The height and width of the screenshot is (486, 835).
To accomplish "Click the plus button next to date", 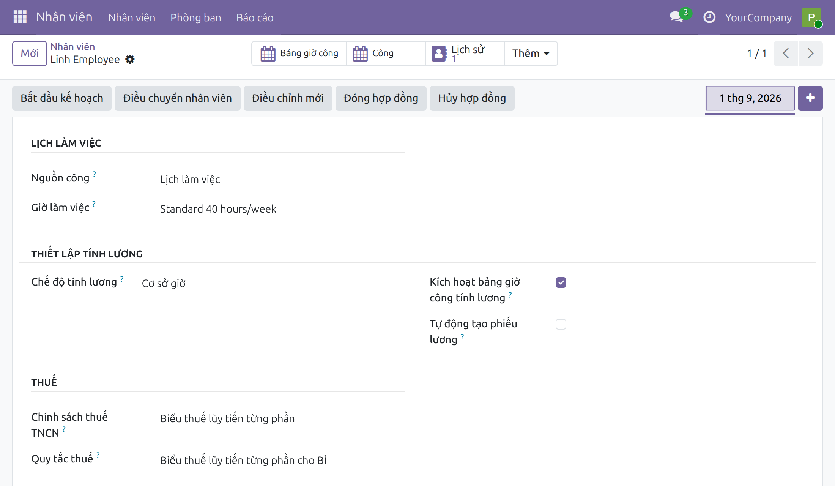I will tap(810, 98).
